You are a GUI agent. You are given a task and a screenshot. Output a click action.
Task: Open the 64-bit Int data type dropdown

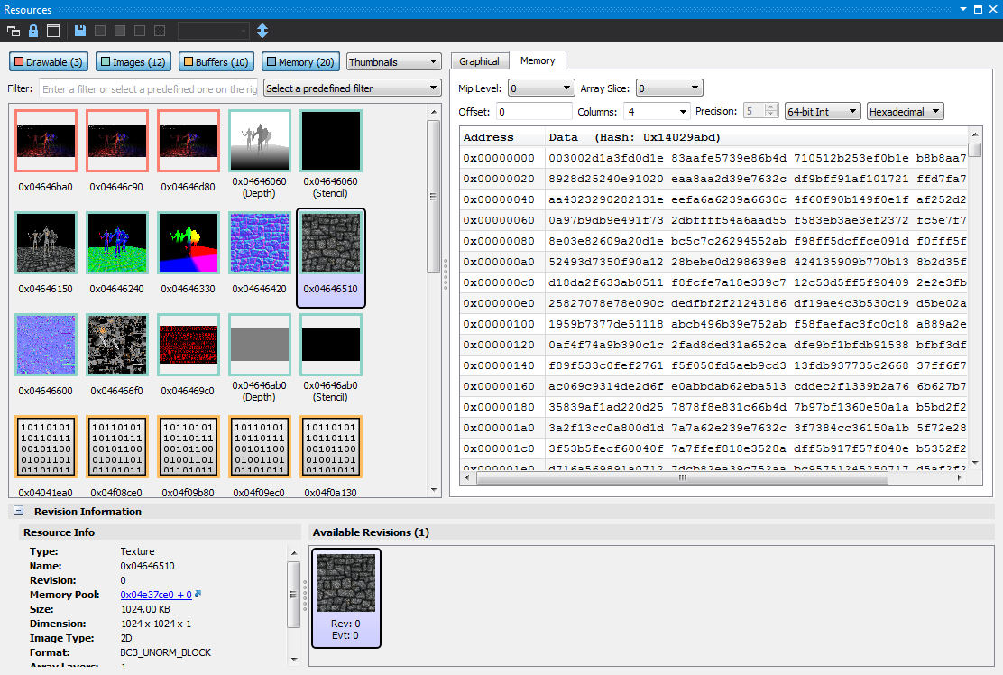822,111
